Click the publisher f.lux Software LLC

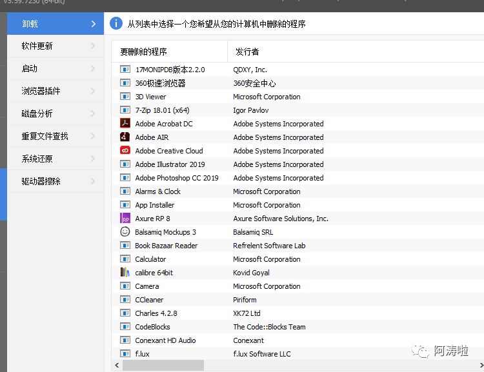[262, 354]
